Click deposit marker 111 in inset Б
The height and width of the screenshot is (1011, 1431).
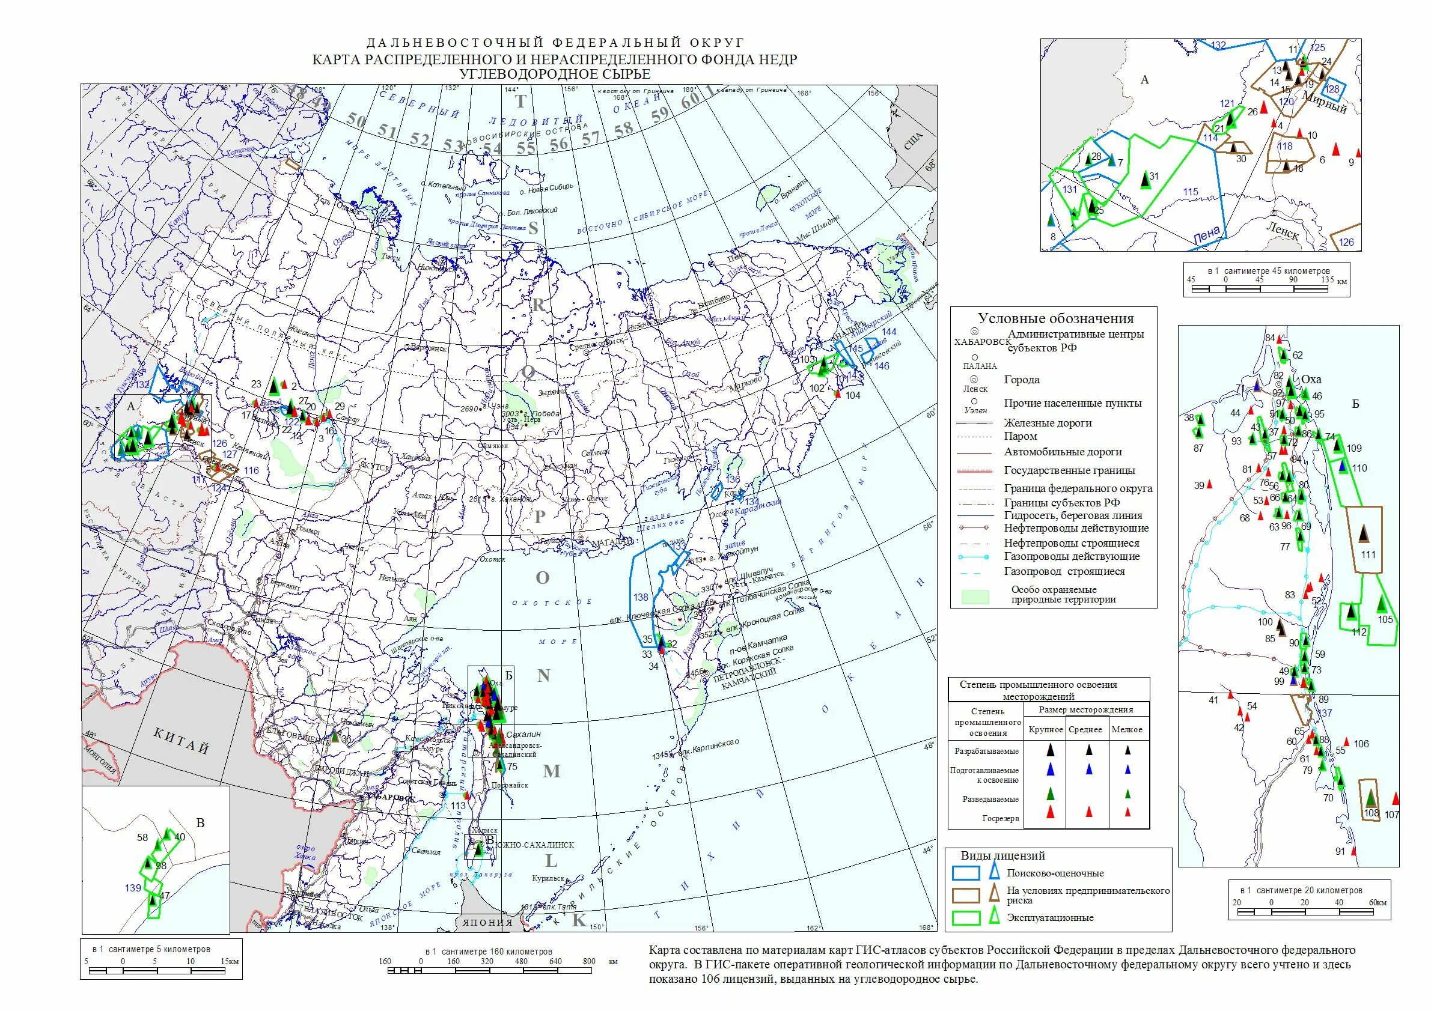click(x=1364, y=535)
